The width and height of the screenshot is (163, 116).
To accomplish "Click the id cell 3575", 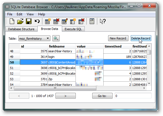I will coord(34,51).
